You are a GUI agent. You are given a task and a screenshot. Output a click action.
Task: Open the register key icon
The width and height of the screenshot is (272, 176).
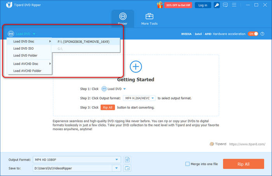click(216, 5)
